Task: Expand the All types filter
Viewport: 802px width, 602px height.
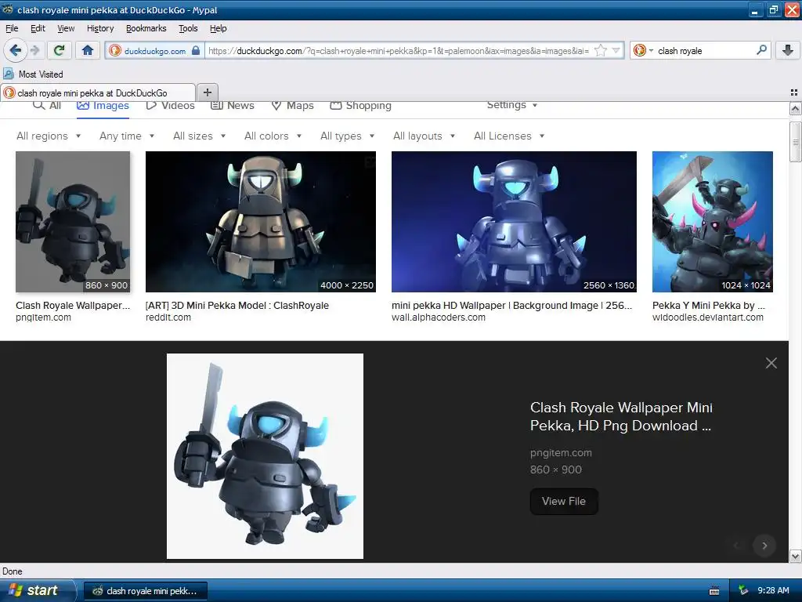Action: coord(347,136)
